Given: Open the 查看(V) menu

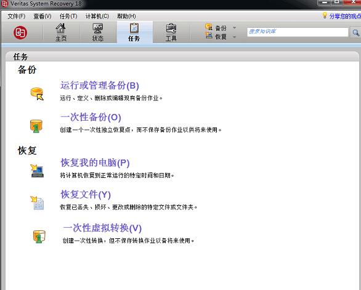Looking at the screenshot, I should tap(43, 16).
